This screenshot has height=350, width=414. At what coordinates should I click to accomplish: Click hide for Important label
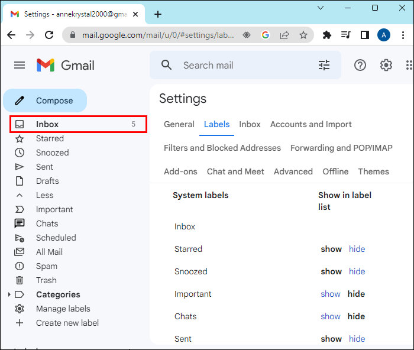click(356, 294)
